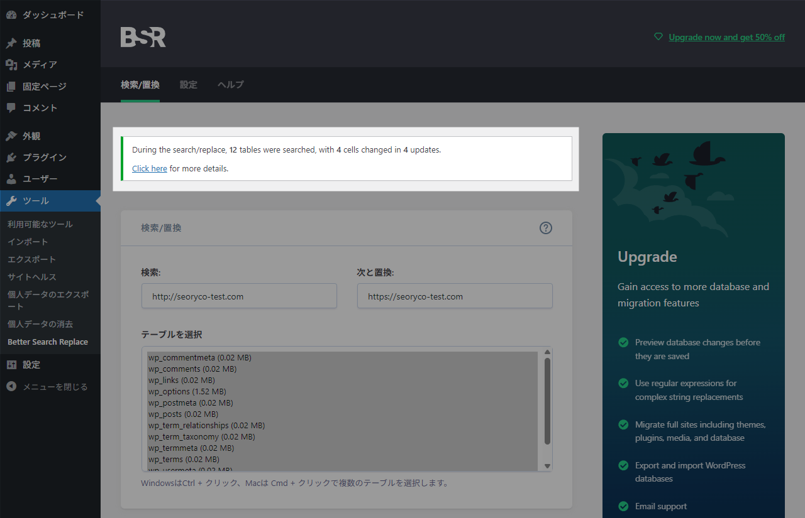
Task: Open the メディア library icon
Action: tap(11, 64)
